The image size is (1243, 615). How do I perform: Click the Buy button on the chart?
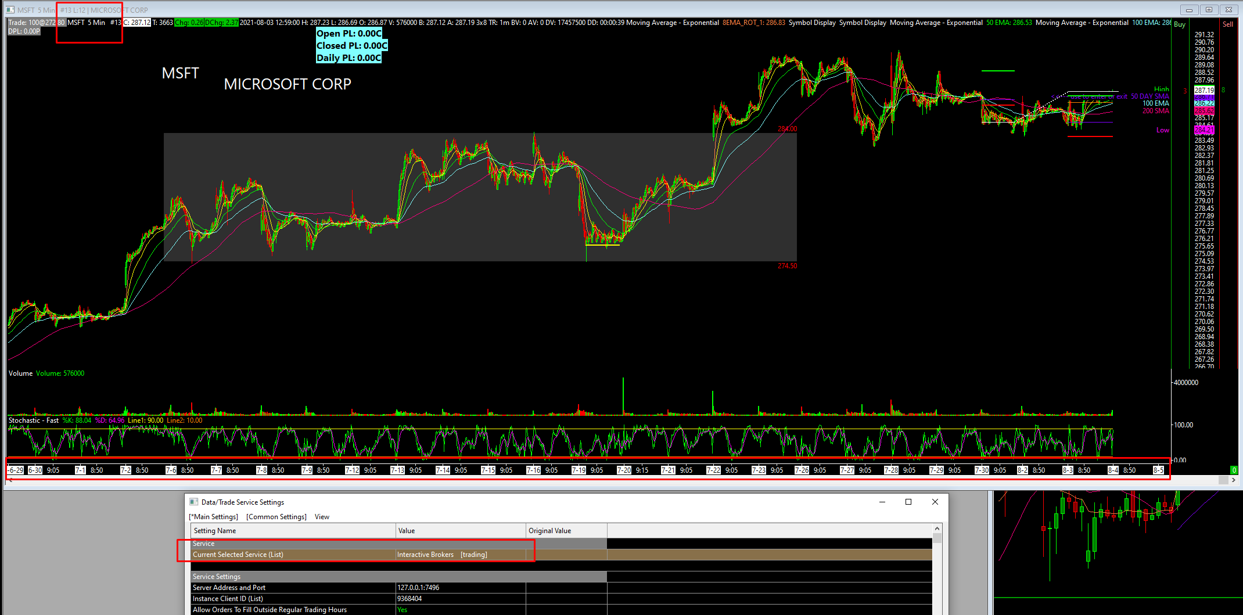coord(1180,24)
